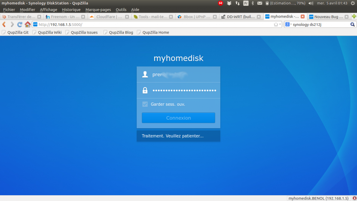The height and width of the screenshot is (201, 357).
Task: Click the red M icon in system tray
Action: pos(220,3)
